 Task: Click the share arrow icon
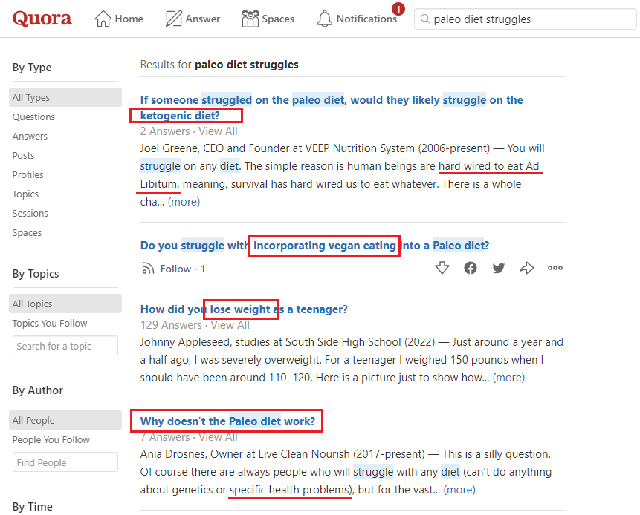click(526, 268)
